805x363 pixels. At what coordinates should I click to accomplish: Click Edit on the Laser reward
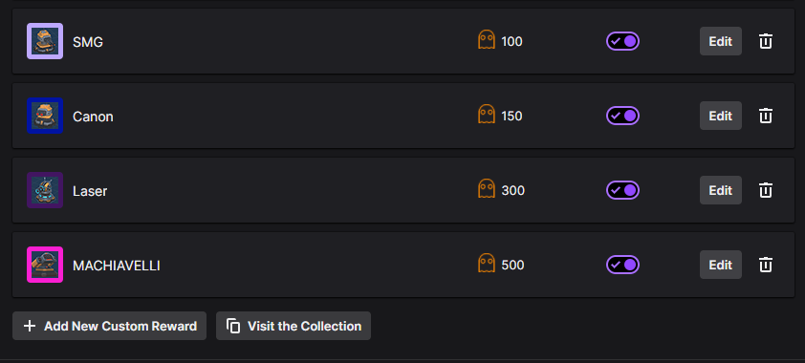point(720,190)
